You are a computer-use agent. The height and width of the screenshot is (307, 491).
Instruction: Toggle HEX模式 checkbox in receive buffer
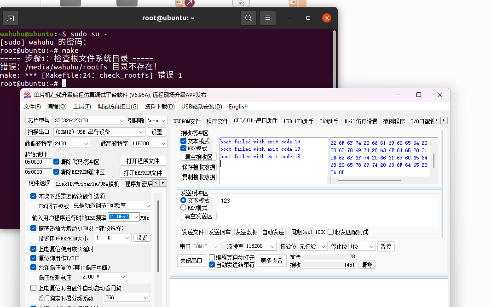click(184, 148)
